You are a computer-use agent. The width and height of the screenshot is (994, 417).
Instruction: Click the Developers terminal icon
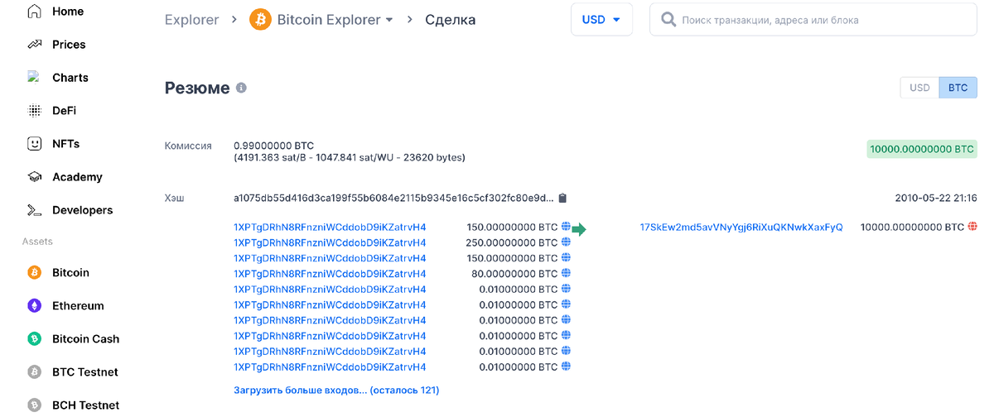pos(35,210)
